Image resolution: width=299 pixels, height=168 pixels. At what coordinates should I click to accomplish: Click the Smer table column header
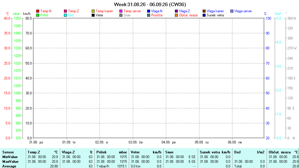tap(170, 152)
